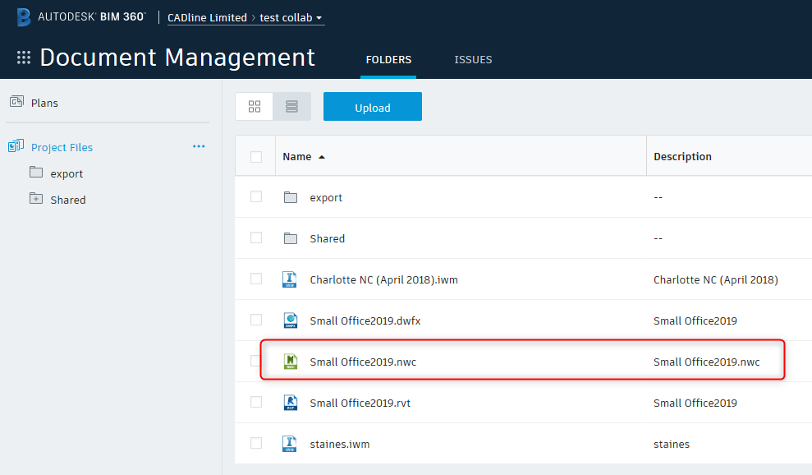812x475 pixels.
Task: Select Project Files in the sidebar
Action: 62,147
